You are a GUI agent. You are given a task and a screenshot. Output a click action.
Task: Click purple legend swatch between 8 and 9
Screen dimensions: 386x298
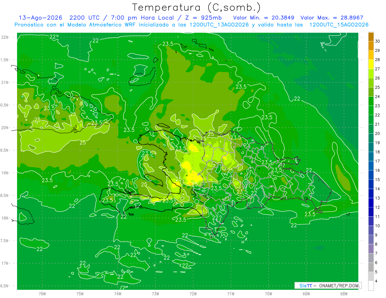(371, 240)
